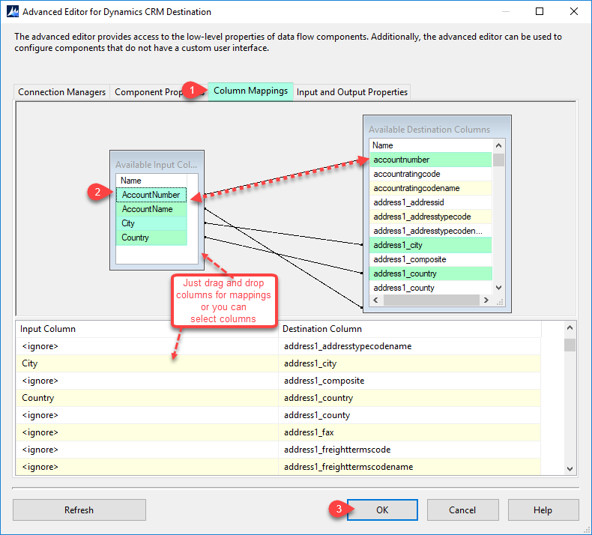Click the Help button
The height and width of the screenshot is (535, 592).
543,510
